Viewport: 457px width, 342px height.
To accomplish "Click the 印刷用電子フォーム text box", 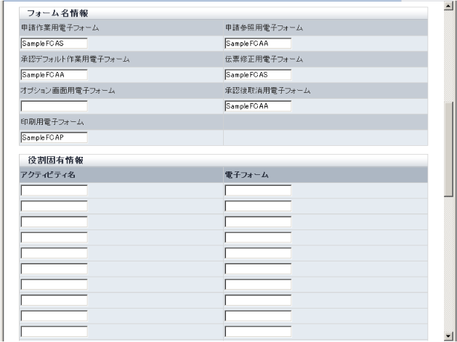I will 54,137.
